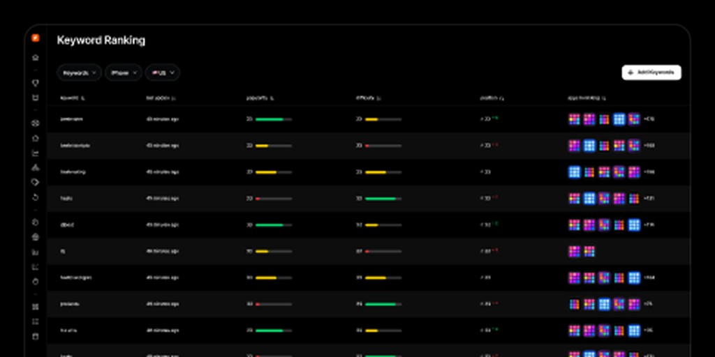This screenshot has height=357, width=715.
Task: Select the trophy icon in sidebar
Action: [x=36, y=83]
